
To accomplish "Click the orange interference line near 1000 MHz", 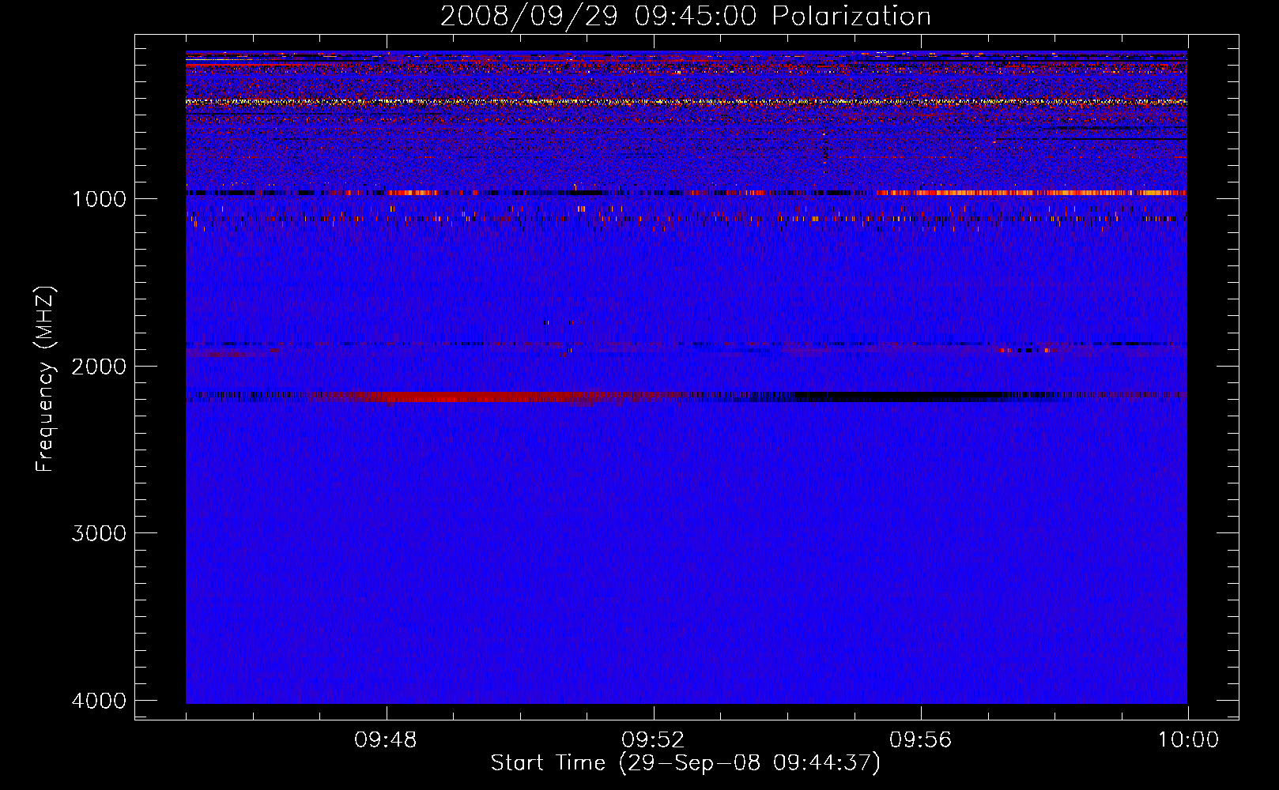I will (1032, 193).
